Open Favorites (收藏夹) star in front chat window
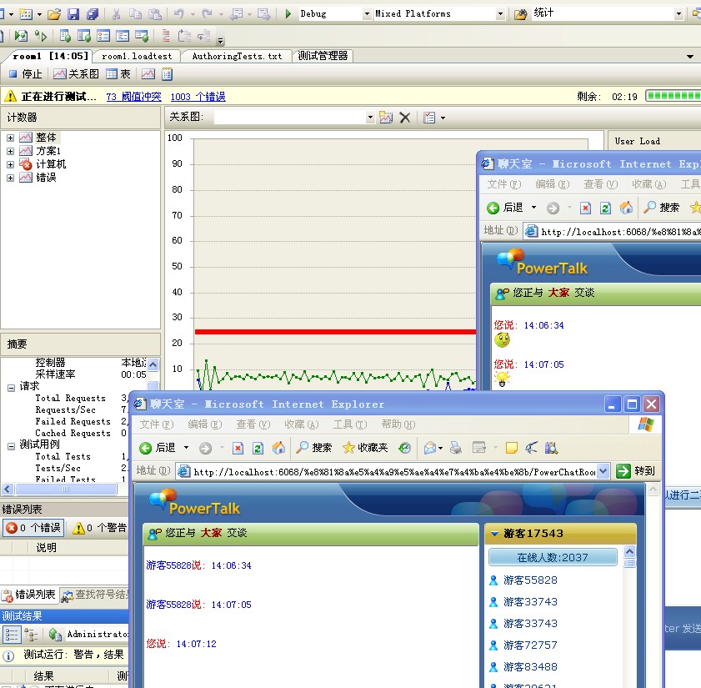 pos(348,447)
